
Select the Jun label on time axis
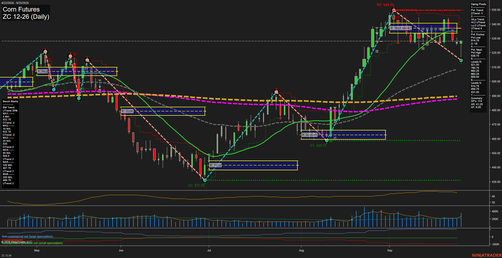[121, 250]
